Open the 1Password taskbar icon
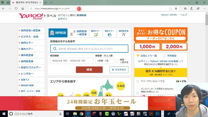 (x=113, y=114)
